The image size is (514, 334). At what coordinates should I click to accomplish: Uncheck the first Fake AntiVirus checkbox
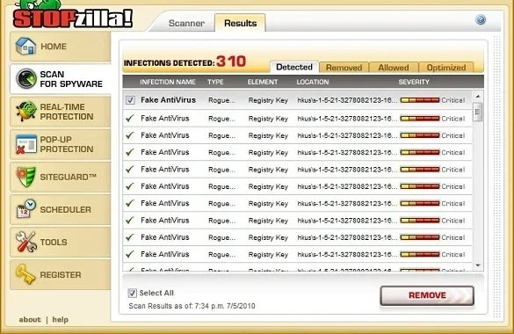point(130,100)
